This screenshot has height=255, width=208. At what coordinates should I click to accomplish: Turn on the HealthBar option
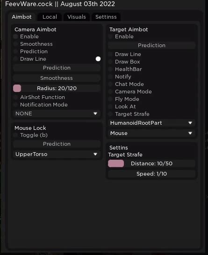[110, 69]
